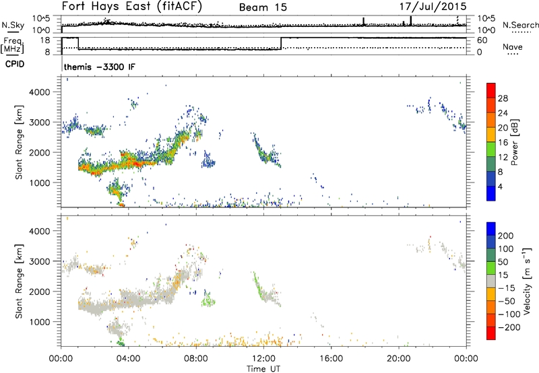Screen dimensions: 539x373
Task: Click the N.Search legend label
Action: [x=520, y=25]
